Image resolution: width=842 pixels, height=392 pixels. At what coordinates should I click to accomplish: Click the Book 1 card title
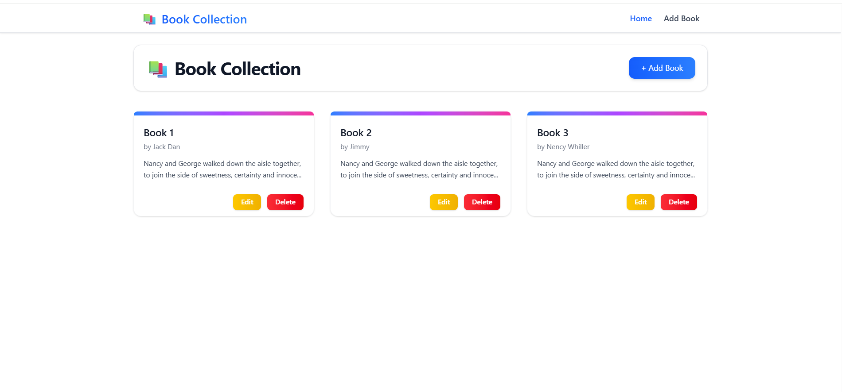(x=158, y=132)
